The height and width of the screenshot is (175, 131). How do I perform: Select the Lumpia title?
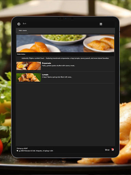pyautogui.click(x=45, y=75)
